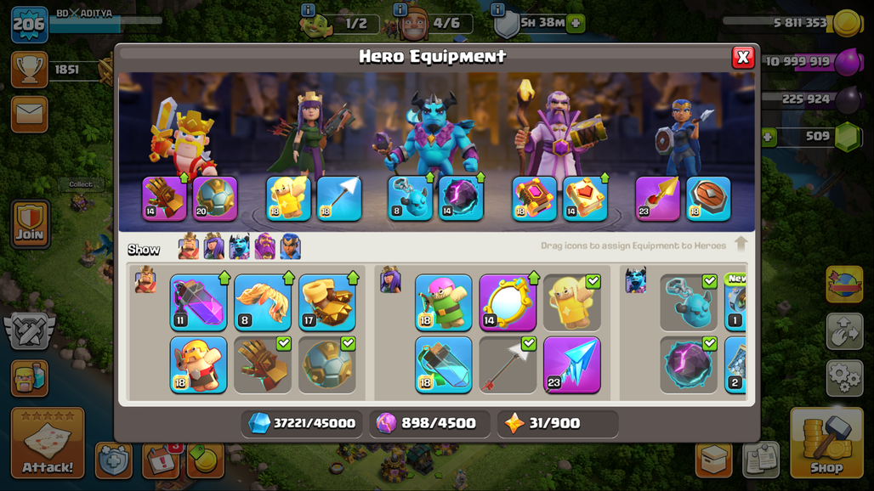
Task: Select the Giant Gauntlet equipment level 20
Action: point(215,198)
